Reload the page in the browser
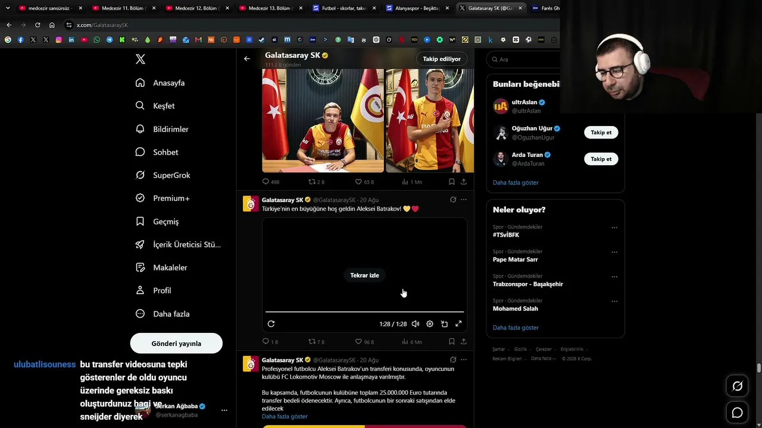This screenshot has height=428, width=762. [x=38, y=25]
